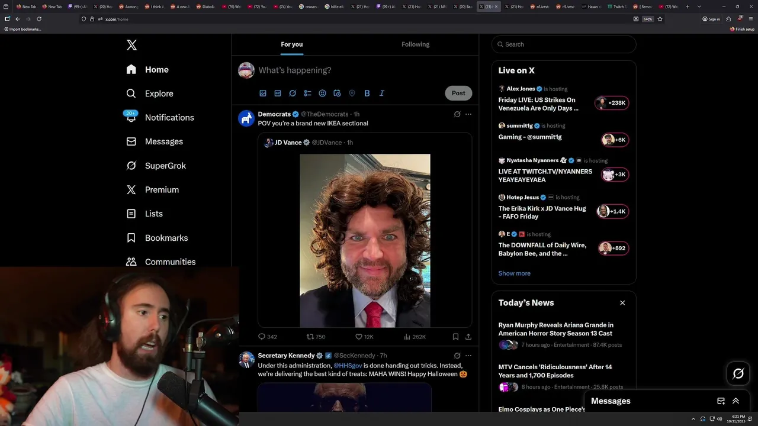Open MTV Cancels Ridiculousness news story
Screen dimensions: 758x426
(x=564, y=377)
